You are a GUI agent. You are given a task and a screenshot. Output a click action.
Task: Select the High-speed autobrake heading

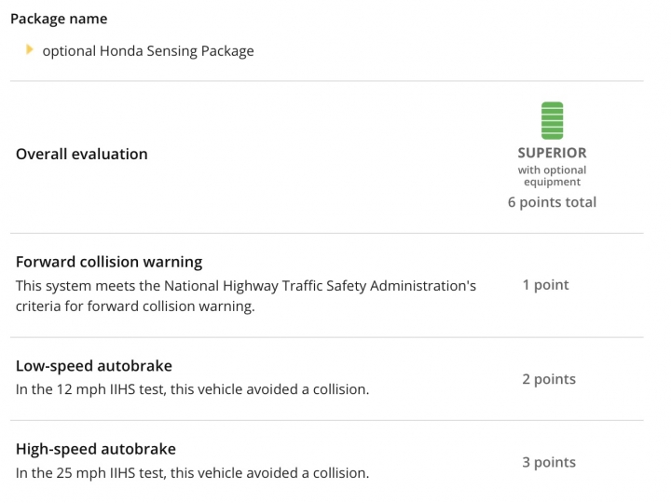pos(96,449)
